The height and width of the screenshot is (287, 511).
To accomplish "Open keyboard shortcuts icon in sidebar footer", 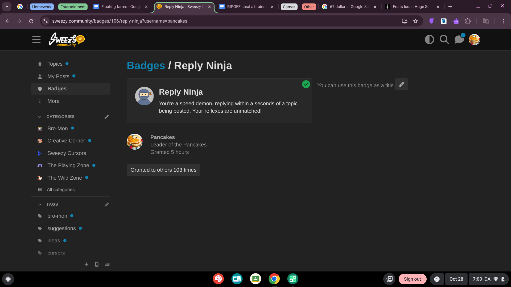I will coord(107,264).
